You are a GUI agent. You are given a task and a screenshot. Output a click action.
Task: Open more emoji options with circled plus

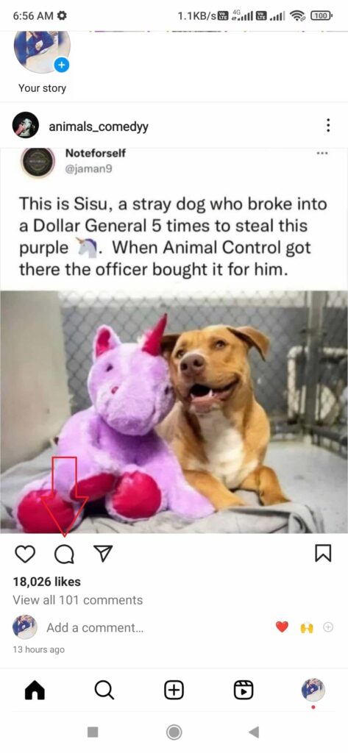pyautogui.click(x=328, y=627)
